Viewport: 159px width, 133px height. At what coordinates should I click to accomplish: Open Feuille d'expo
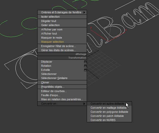tap(62, 95)
